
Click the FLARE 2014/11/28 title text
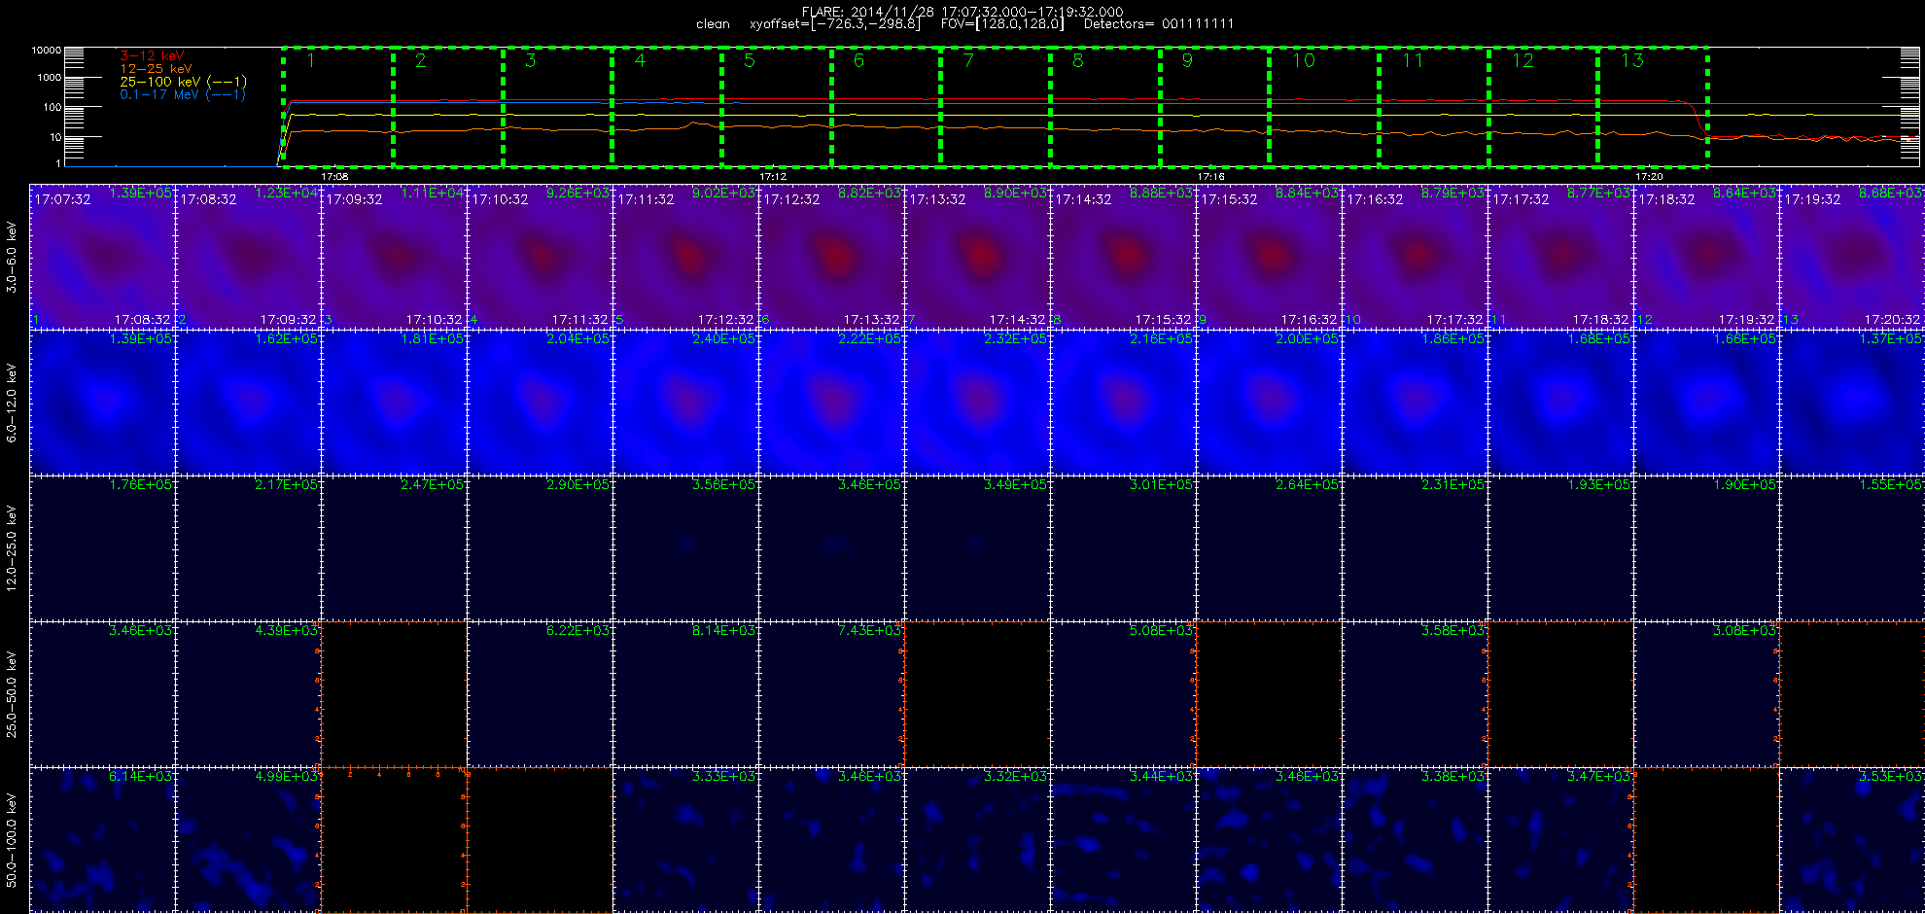(962, 12)
